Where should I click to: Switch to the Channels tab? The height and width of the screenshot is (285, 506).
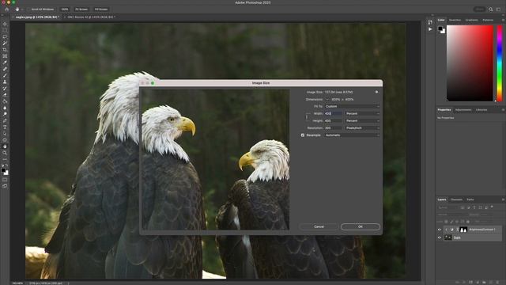pos(456,199)
